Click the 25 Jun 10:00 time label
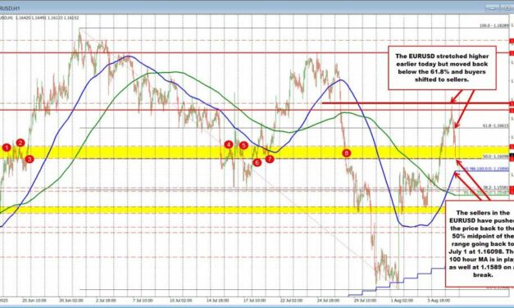Image resolution: width=514 pixels, height=308 pixels. click(34, 300)
